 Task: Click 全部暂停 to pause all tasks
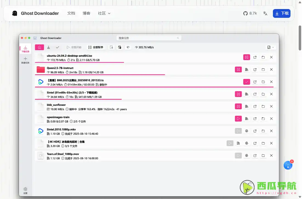coord(96,47)
